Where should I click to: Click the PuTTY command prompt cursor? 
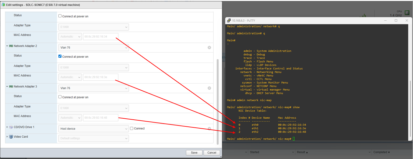[294, 139]
